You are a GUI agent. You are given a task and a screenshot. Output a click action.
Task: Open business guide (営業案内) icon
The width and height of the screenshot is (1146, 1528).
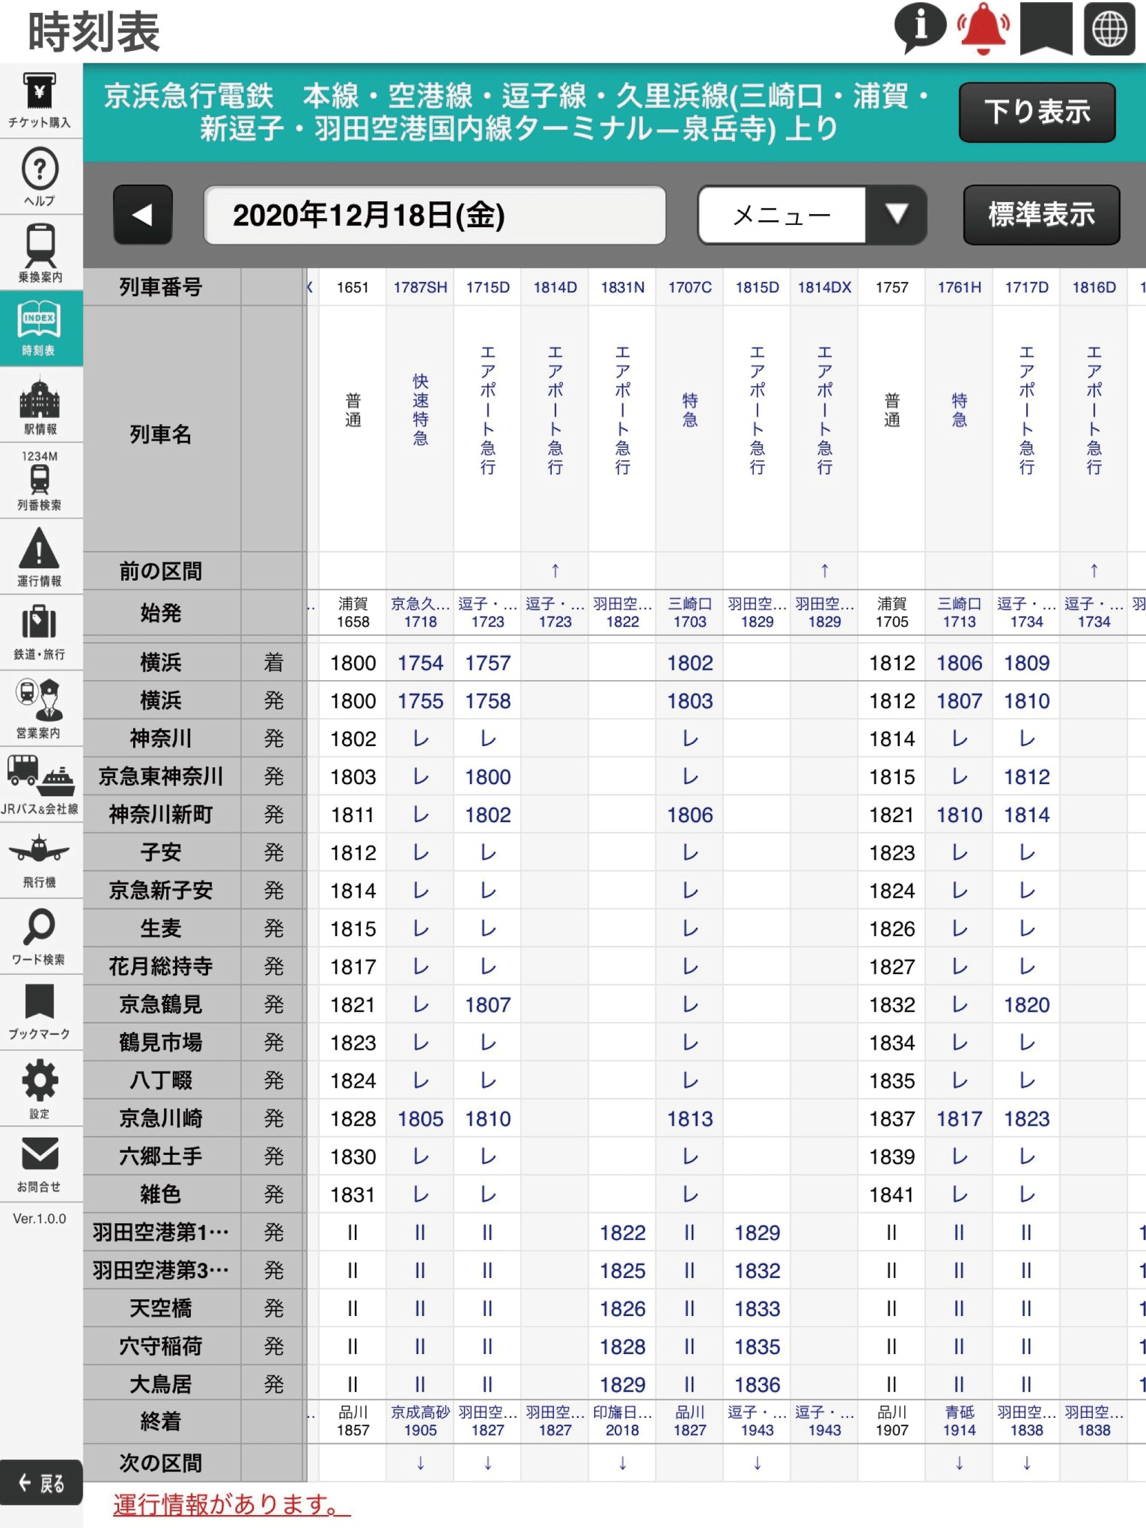point(40,709)
